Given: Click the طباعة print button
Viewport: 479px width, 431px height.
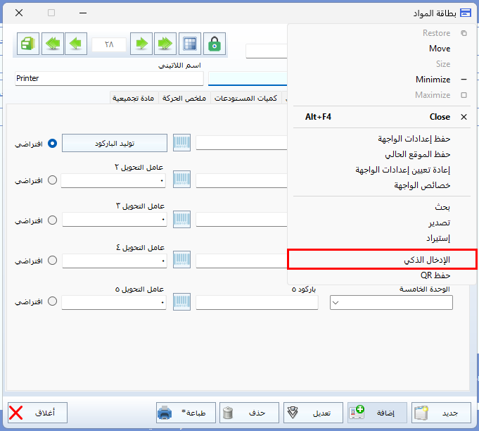Looking at the screenshot, I should coord(185,412).
